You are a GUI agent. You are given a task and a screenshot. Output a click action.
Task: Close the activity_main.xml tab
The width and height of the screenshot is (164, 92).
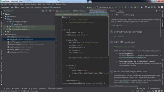(71, 11)
